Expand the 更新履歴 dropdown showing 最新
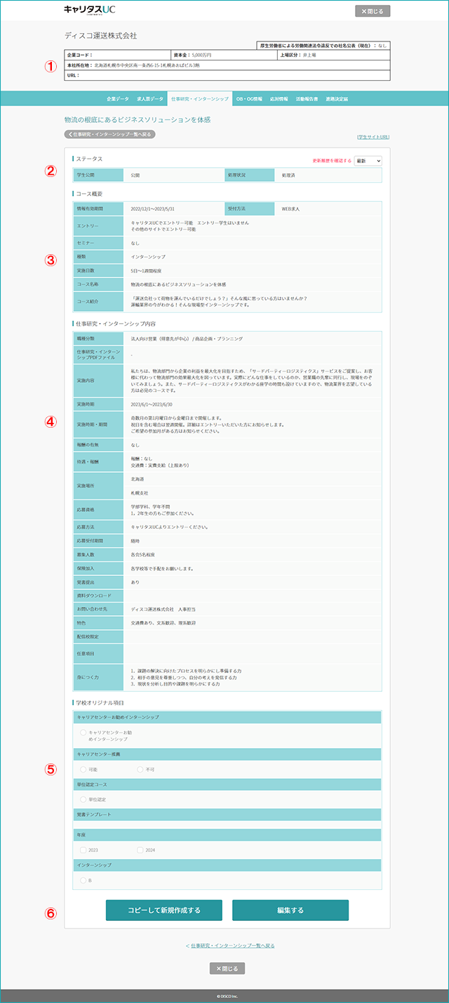The width and height of the screenshot is (449, 1003). (x=368, y=161)
